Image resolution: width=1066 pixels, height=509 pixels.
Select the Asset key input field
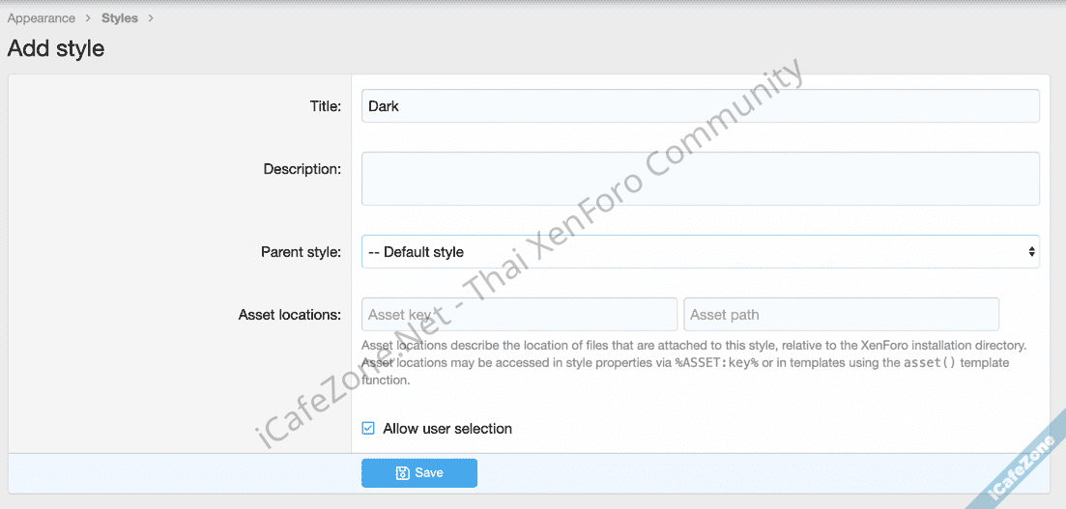[x=519, y=315]
